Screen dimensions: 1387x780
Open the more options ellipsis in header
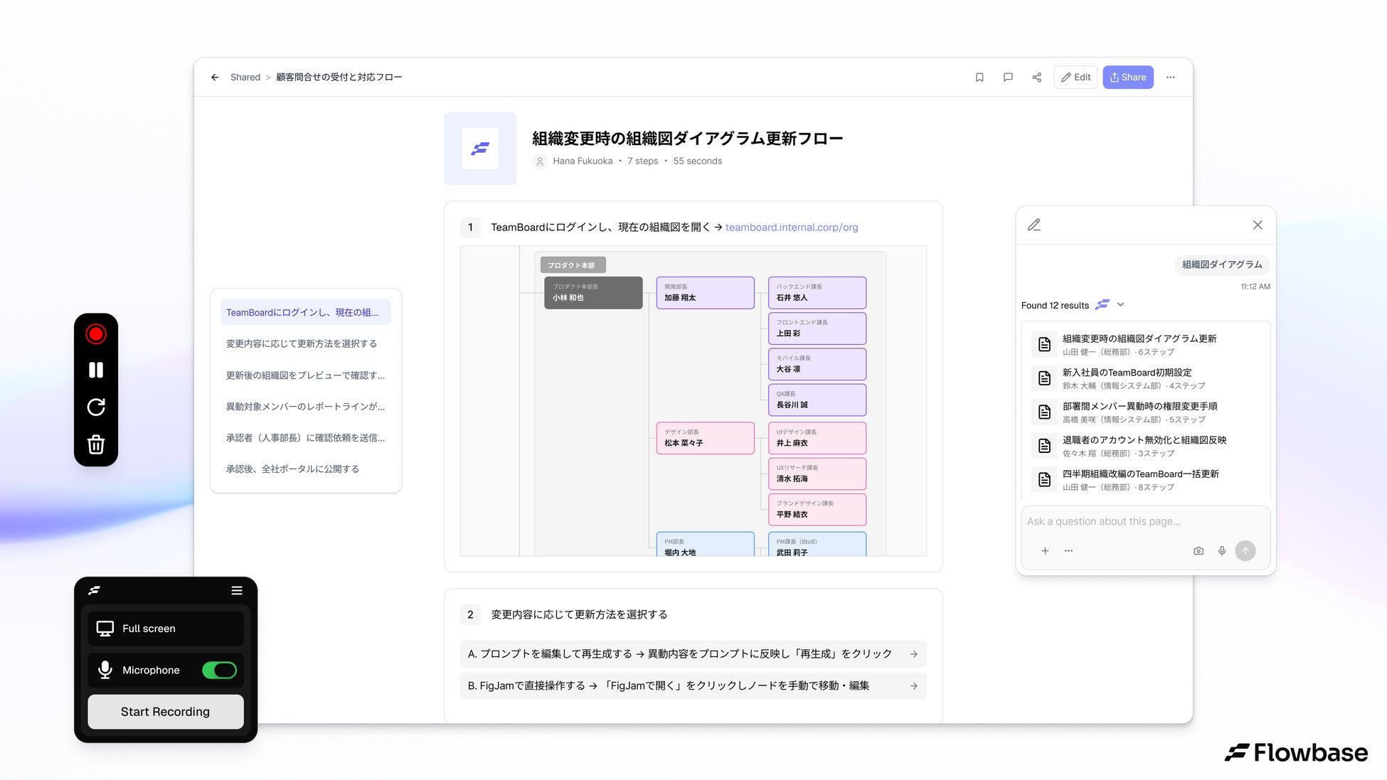[1171, 78]
